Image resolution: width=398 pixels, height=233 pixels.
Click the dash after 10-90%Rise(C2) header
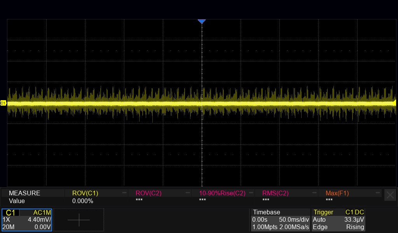pyautogui.click(x=251, y=193)
